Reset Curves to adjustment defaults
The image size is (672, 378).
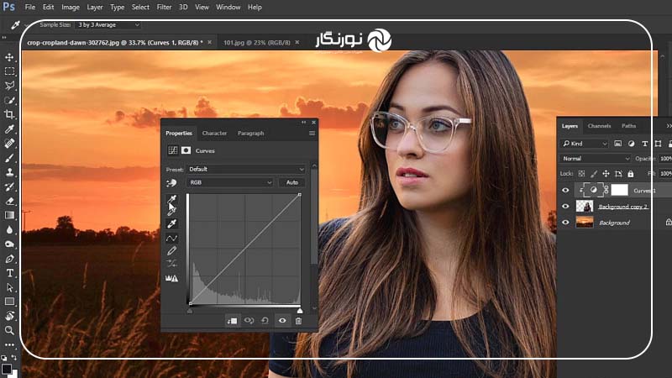point(265,321)
